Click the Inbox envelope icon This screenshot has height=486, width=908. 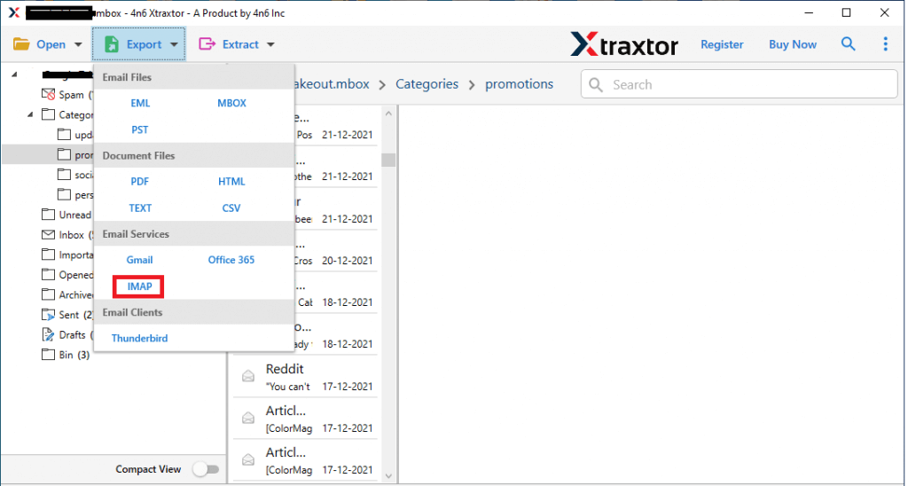click(x=49, y=235)
